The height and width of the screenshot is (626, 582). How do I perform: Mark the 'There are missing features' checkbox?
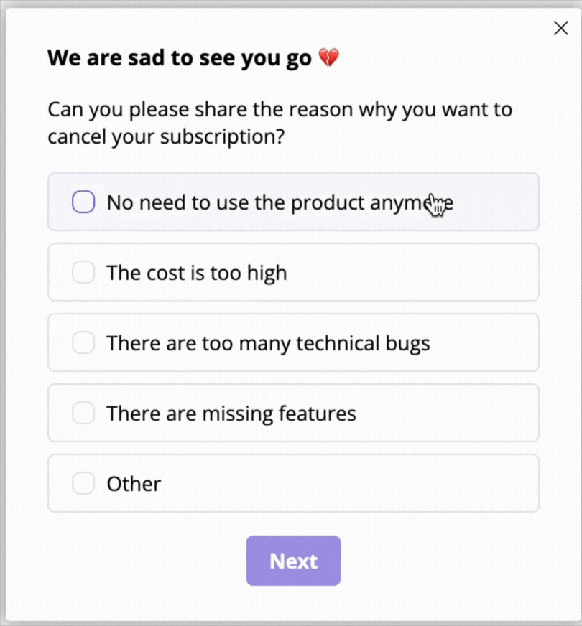[83, 414]
